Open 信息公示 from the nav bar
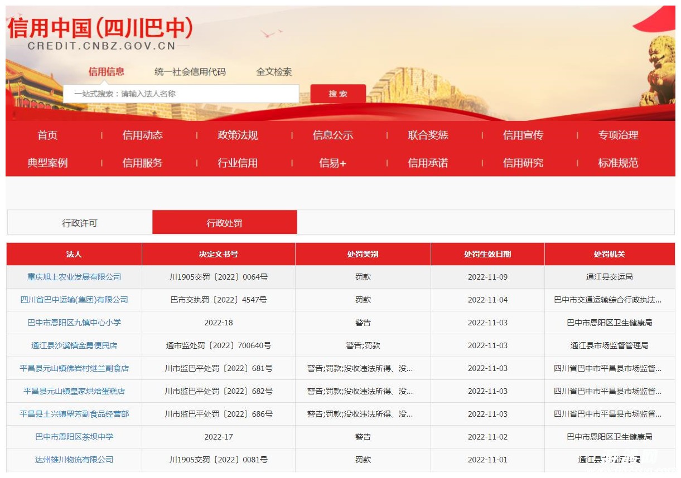Screen dimensions: 681x478 coord(333,135)
